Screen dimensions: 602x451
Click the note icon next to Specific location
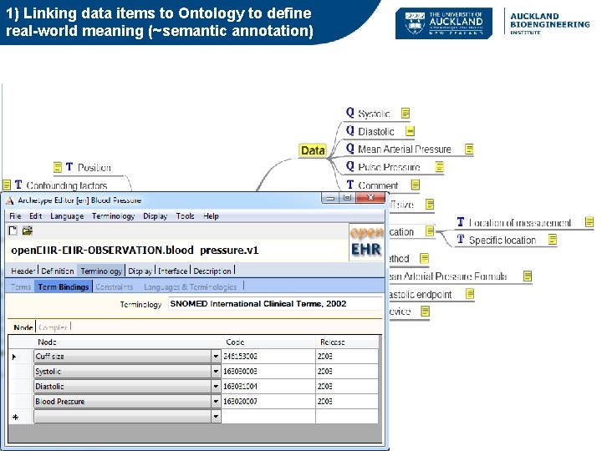552,240
